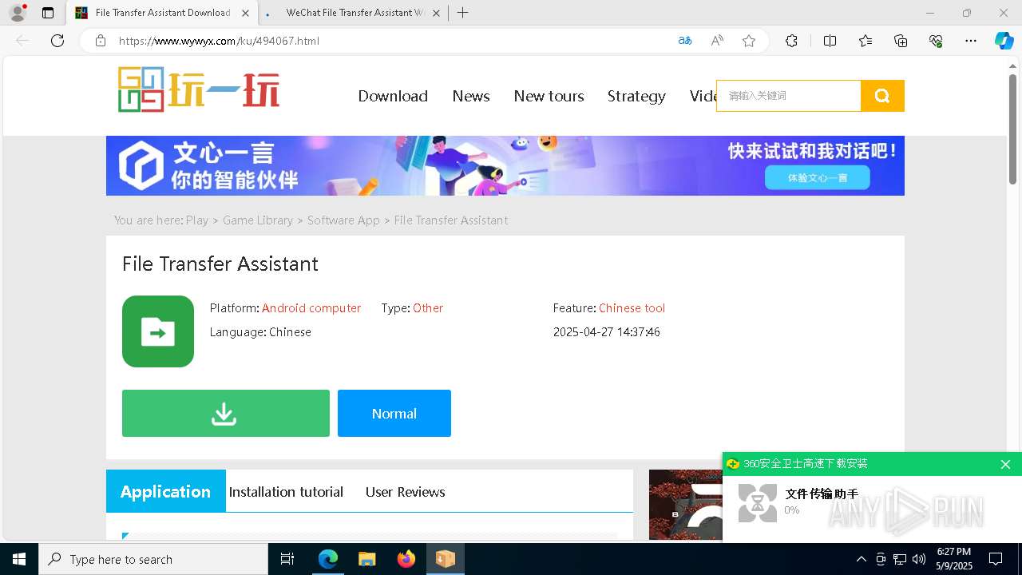Click the hourglass icon in 360 popup
The image size is (1022, 575).
coord(758,503)
